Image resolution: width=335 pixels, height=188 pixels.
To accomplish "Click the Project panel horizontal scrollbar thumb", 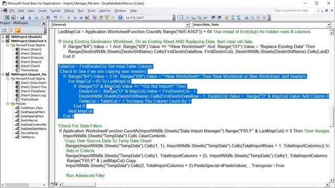I will (17, 185).
